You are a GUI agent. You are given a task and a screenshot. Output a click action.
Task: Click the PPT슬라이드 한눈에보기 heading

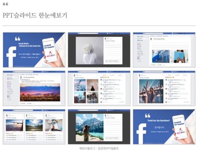35,15
